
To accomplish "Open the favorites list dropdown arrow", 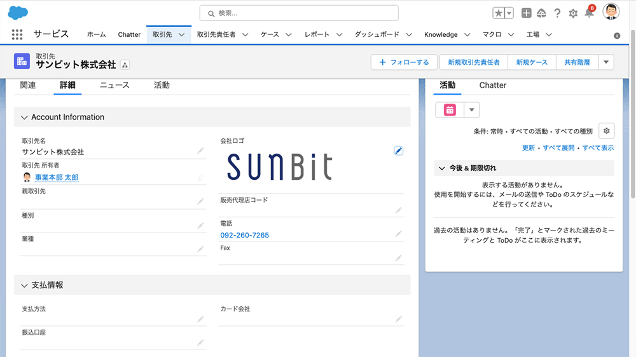I will coord(509,13).
